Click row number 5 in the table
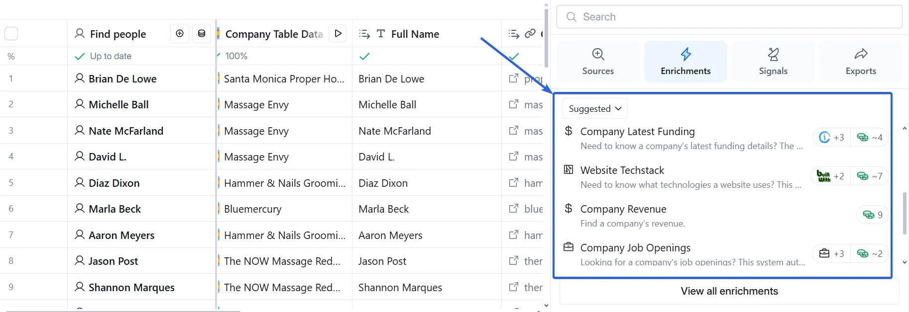The height and width of the screenshot is (312, 909). pos(11,183)
